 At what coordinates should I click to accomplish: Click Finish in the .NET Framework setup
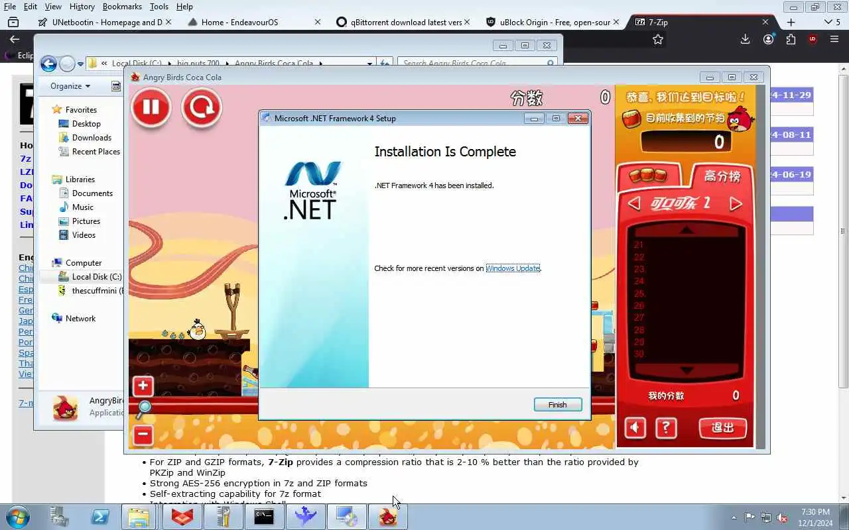558,405
